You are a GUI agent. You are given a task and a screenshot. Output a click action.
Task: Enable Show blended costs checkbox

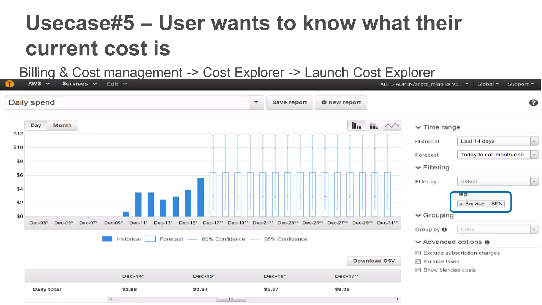(x=418, y=270)
